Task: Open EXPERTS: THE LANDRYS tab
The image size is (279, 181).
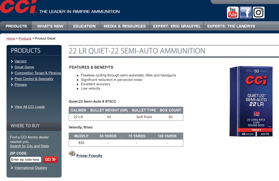Action: click(231, 26)
